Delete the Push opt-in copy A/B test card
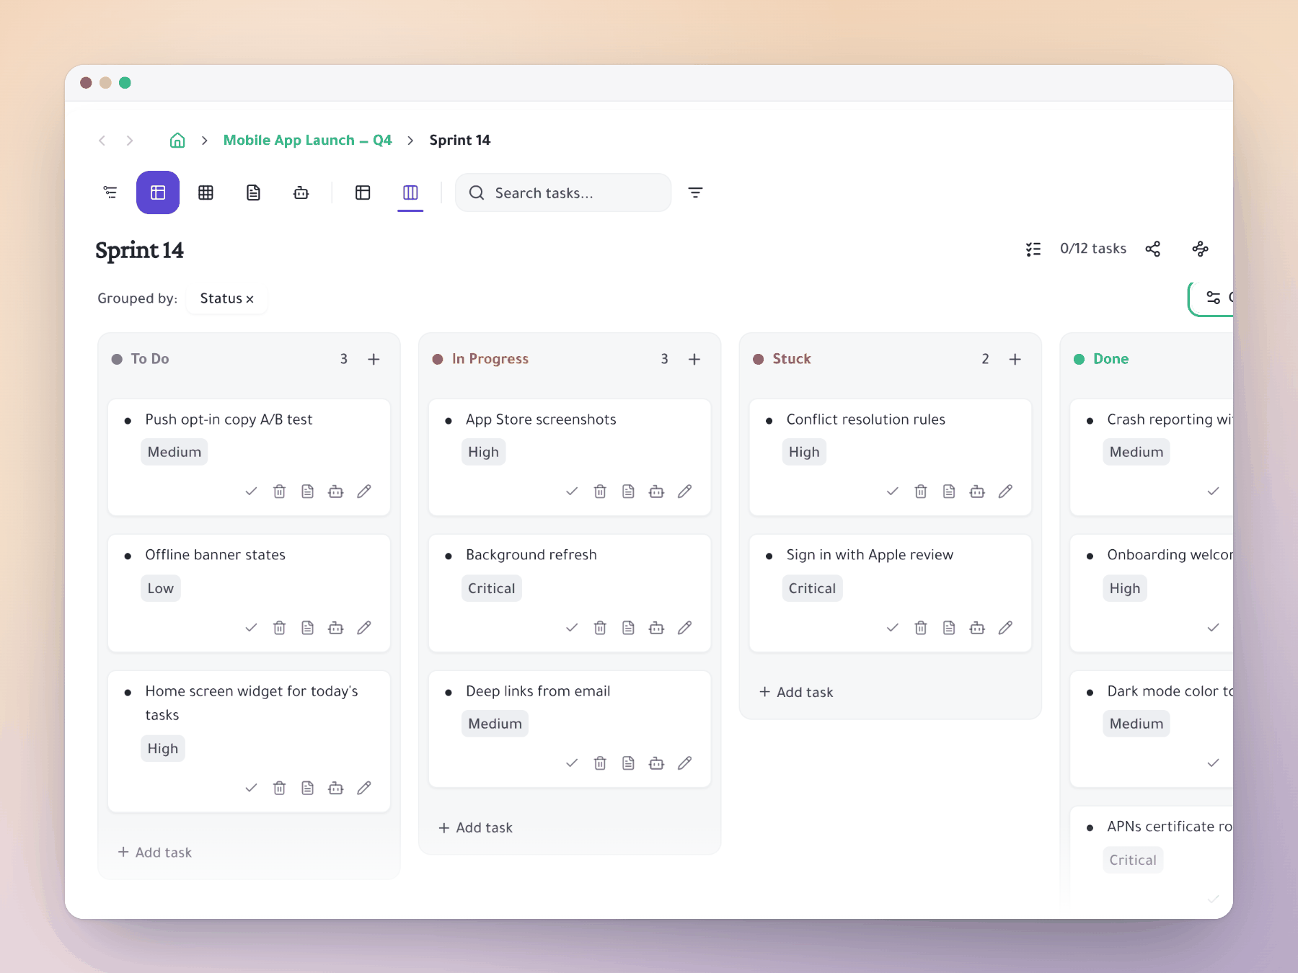This screenshot has width=1298, height=973. pos(279,492)
